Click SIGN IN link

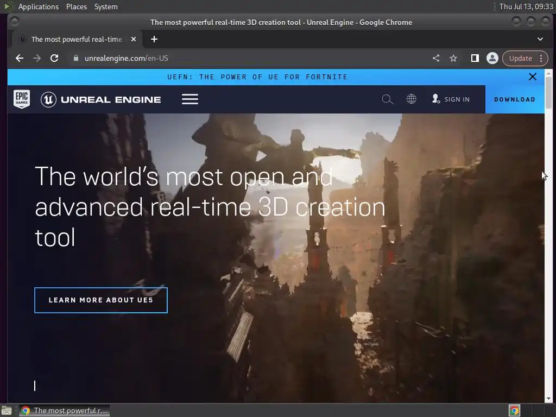(451, 99)
